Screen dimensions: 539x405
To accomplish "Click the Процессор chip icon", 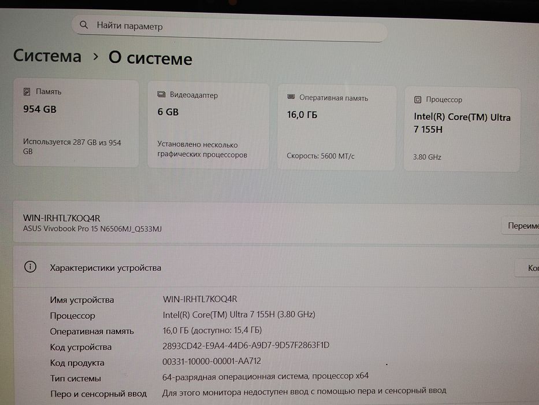I will pyautogui.click(x=418, y=100).
